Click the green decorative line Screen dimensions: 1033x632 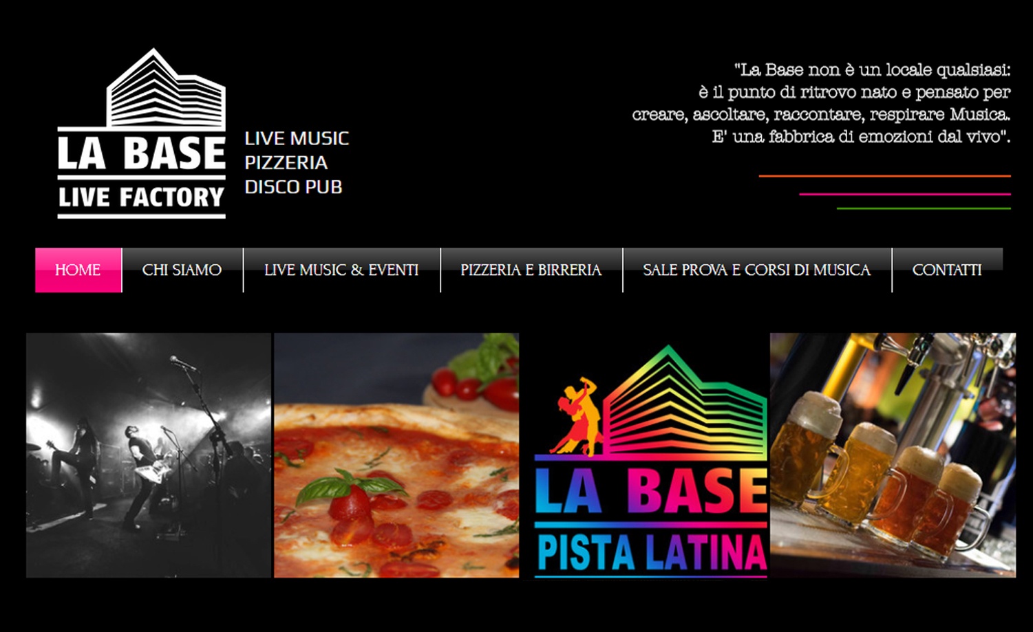tap(924, 208)
